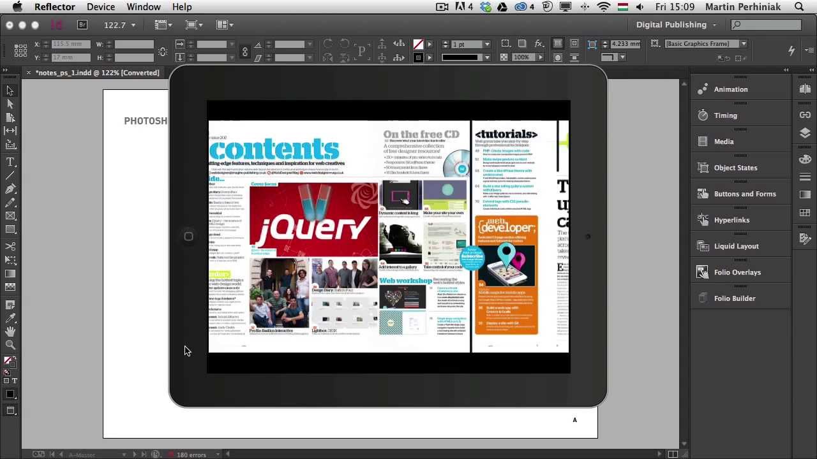Toggle constrain proportions chain link
Screen dimensions: 817x459
[245, 51]
